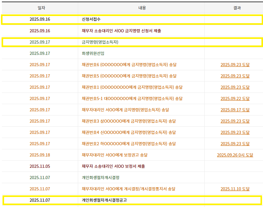The image size is (263, 207).
Task: Select the highlighted 금지명령(영업소득자) entry
Action: (100, 42)
